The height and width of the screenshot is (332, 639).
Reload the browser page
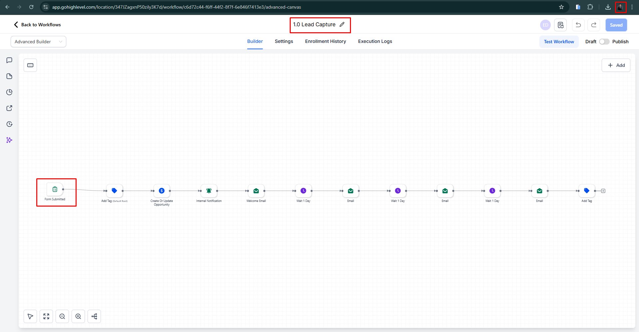31,7
